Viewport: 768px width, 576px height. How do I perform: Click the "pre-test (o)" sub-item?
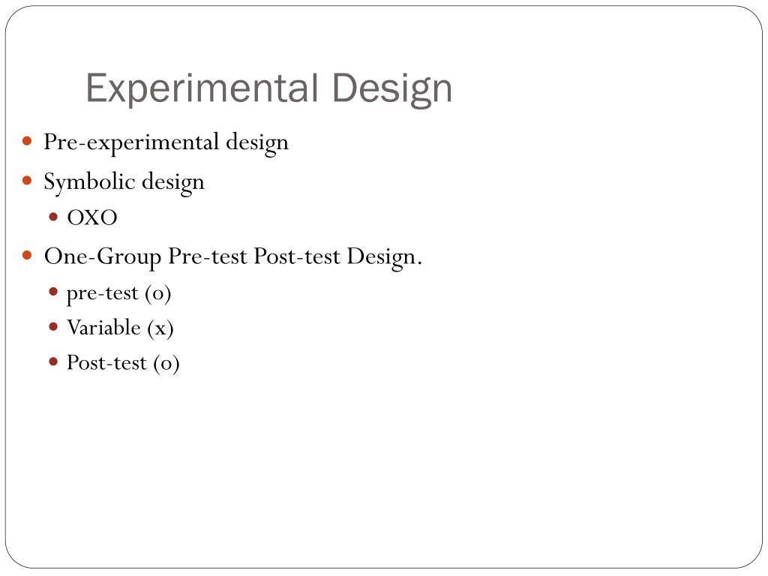point(119,294)
